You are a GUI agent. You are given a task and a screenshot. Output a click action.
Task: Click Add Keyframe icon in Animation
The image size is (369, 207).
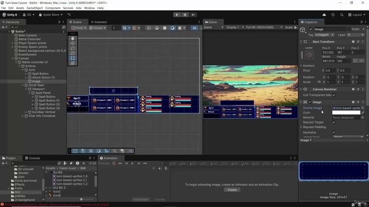[160, 168]
